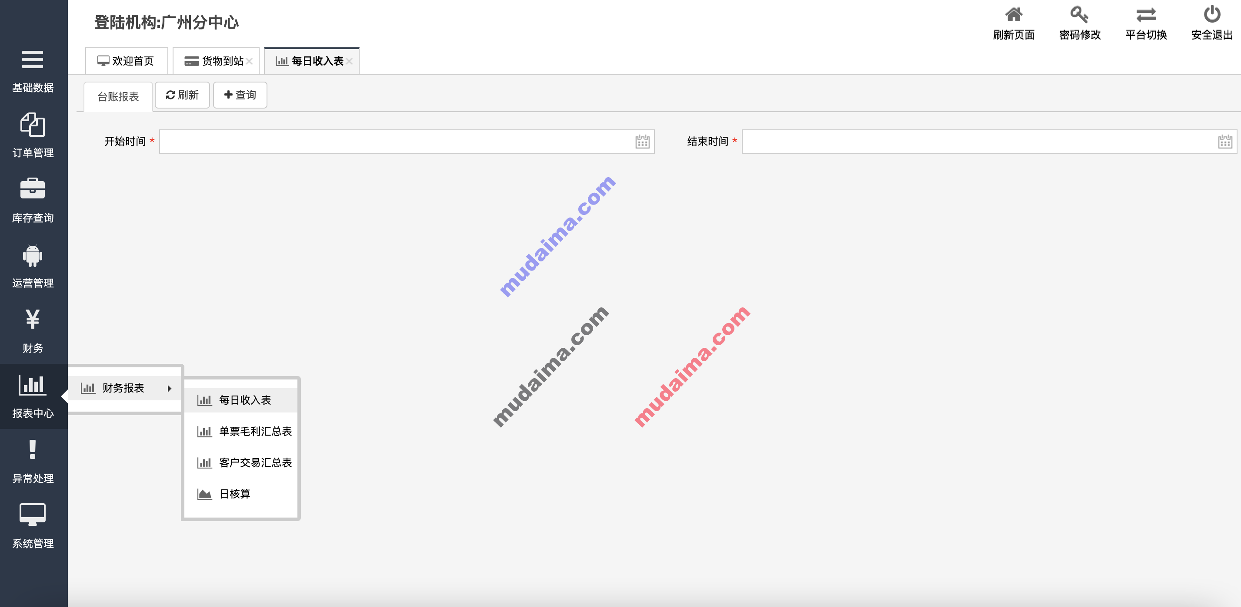
Task: Choose 单票毛利汇总表 in the submenu
Action: [x=240, y=432]
